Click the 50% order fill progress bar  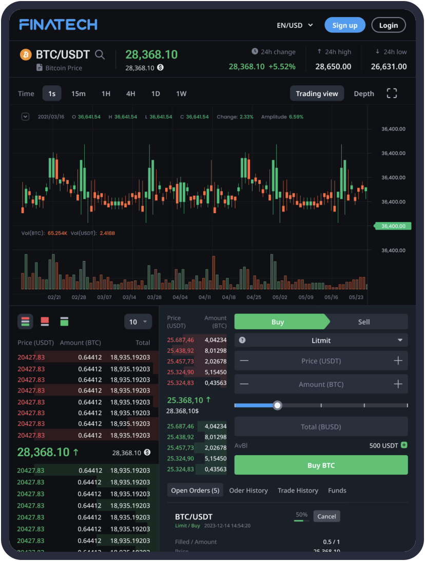pyautogui.click(x=301, y=521)
